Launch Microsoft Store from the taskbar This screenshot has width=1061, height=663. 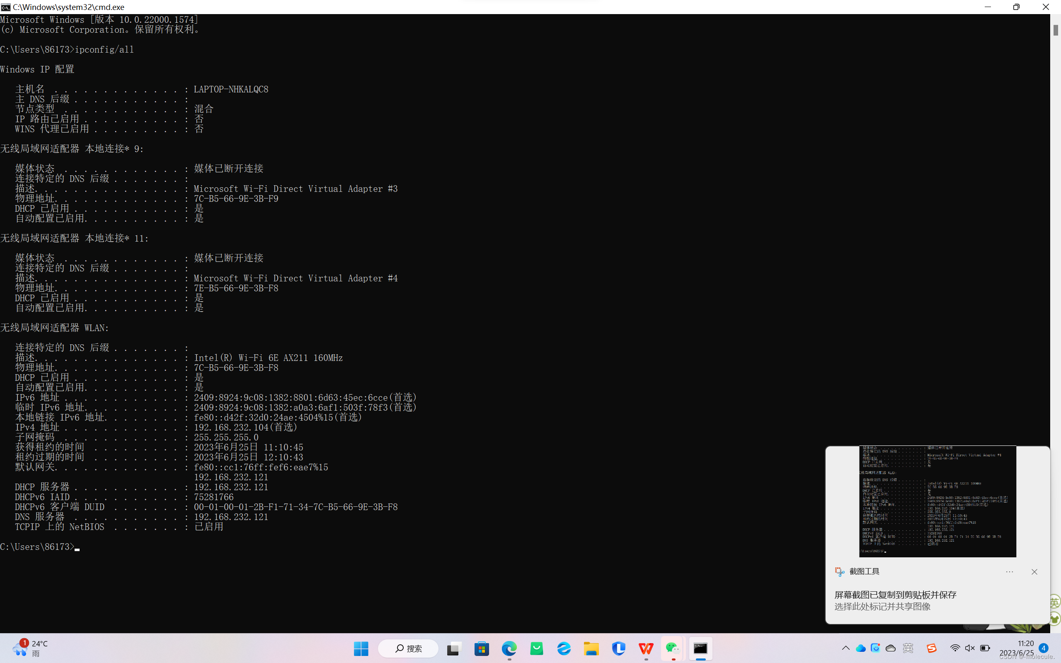coord(482,648)
